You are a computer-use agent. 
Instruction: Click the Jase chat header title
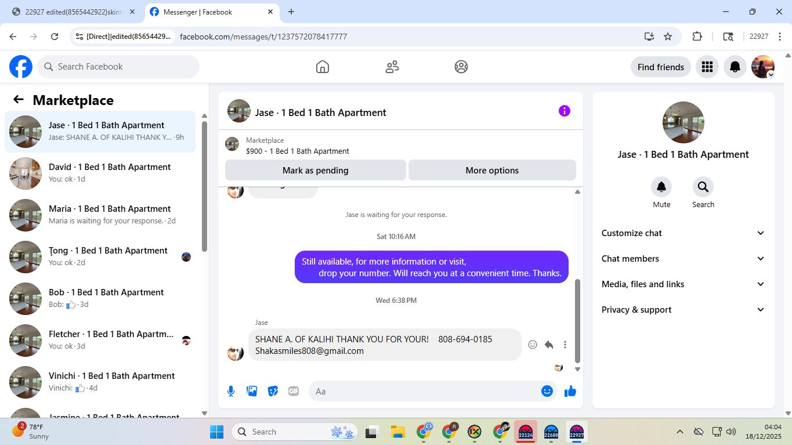click(x=321, y=113)
